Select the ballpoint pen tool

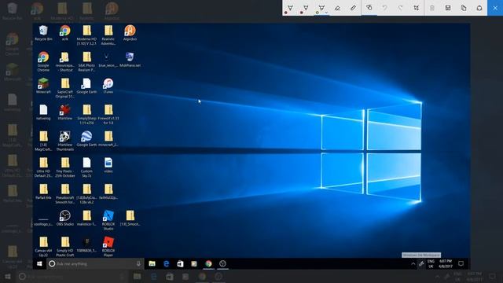tap(290, 8)
